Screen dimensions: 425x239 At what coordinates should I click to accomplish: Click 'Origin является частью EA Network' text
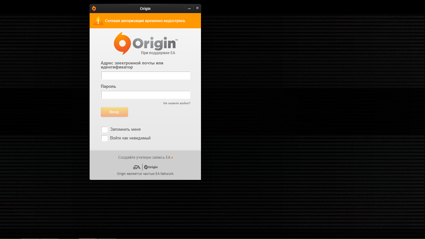coord(146,174)
